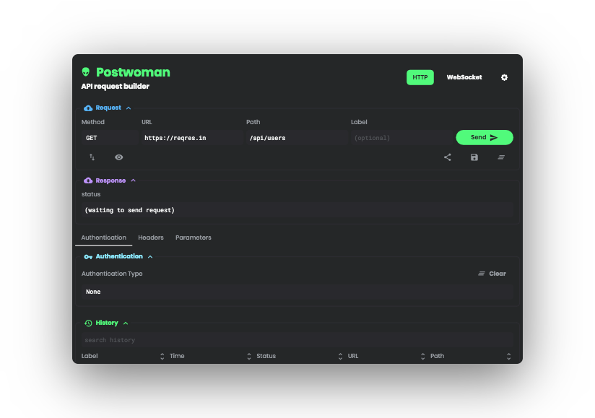
Task: Focus the Path field /api/users
Action: [x=296, y=138]
